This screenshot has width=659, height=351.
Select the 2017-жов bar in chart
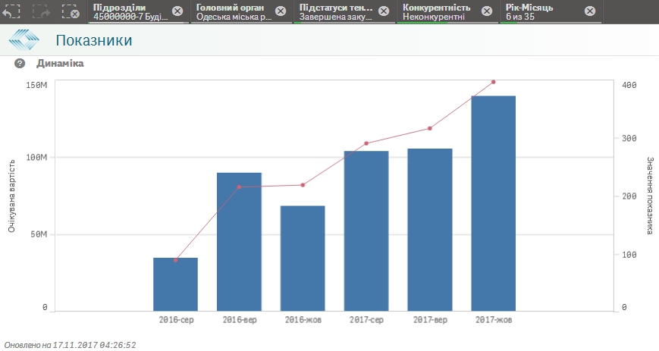(493, 205)
